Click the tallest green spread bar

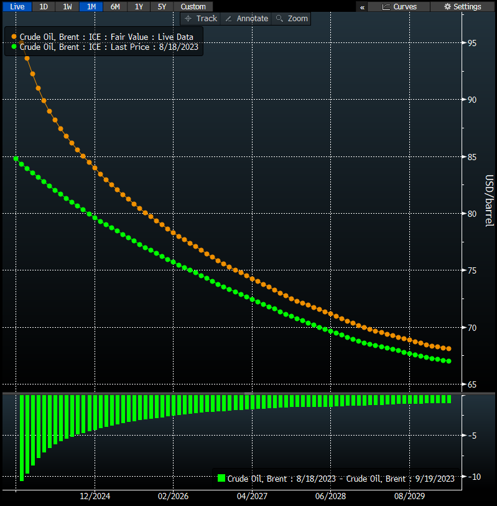coord(22,438)
